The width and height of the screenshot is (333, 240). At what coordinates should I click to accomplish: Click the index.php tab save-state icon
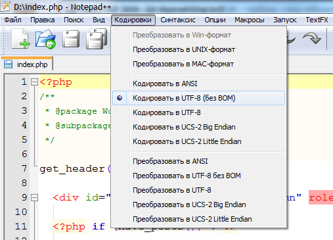8,64
